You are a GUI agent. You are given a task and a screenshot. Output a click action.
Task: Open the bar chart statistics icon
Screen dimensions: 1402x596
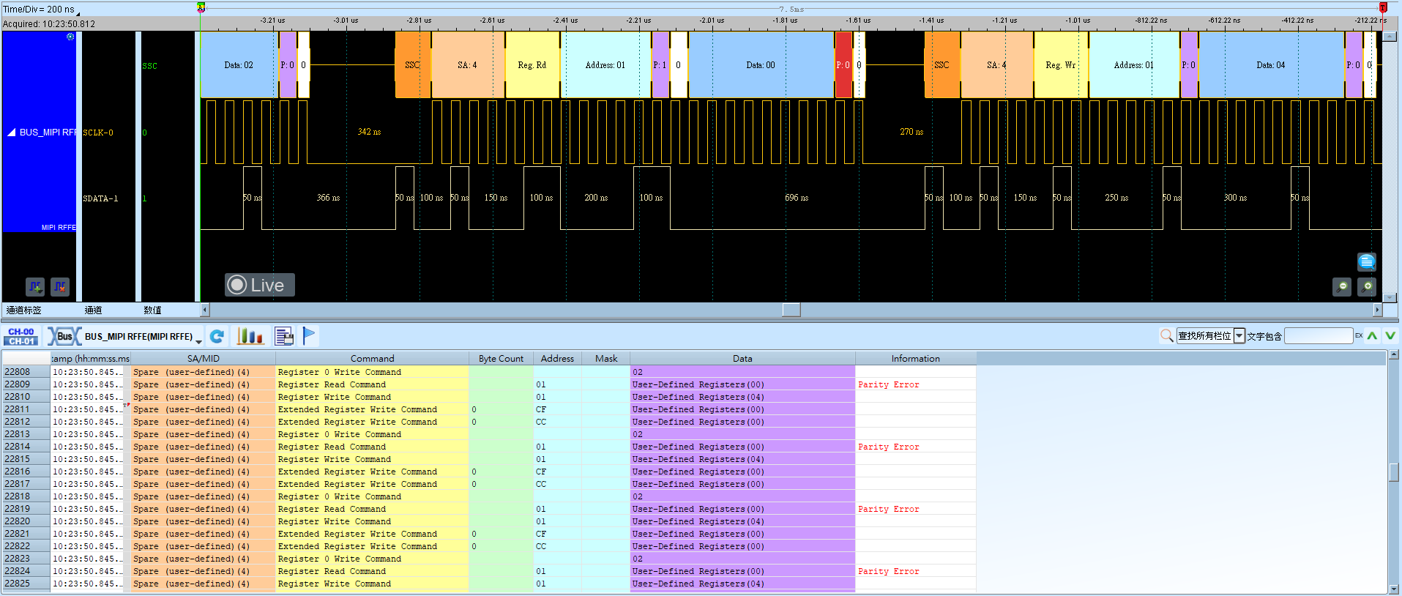click(250, 336)
